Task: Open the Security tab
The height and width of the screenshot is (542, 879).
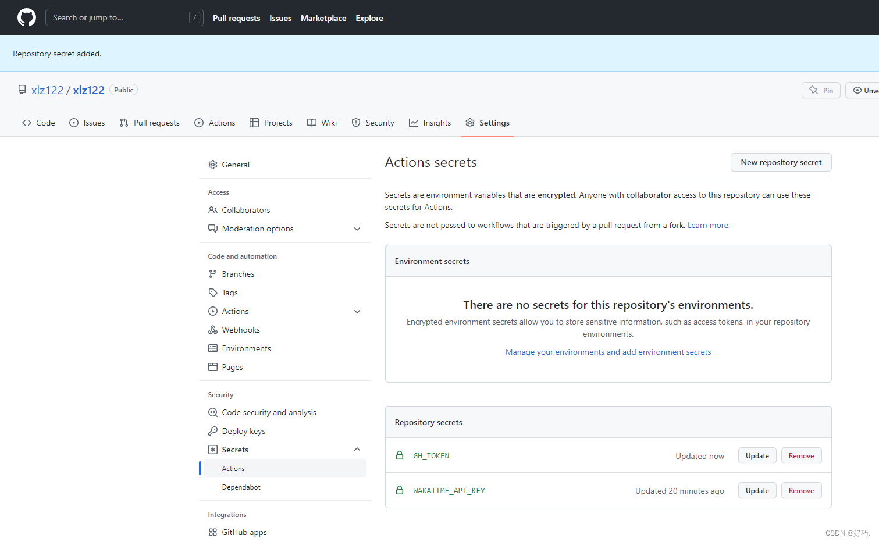Action: pos(373,123)
